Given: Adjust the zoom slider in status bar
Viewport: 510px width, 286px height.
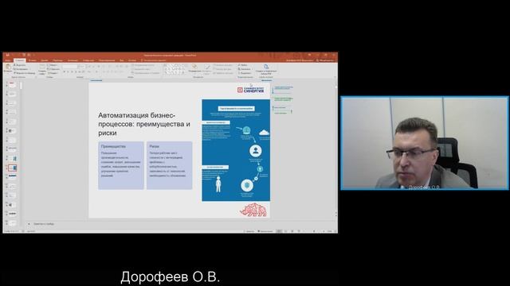Looking at the screenshot, I should [x=314, y=231].
